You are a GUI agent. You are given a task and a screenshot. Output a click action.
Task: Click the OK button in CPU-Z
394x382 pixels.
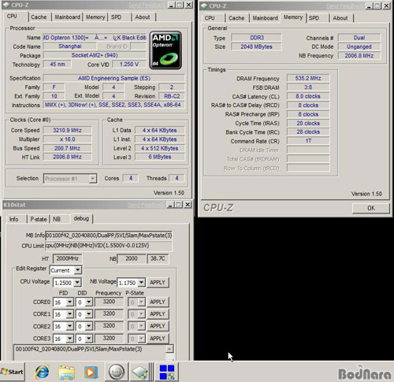(371, 208)
